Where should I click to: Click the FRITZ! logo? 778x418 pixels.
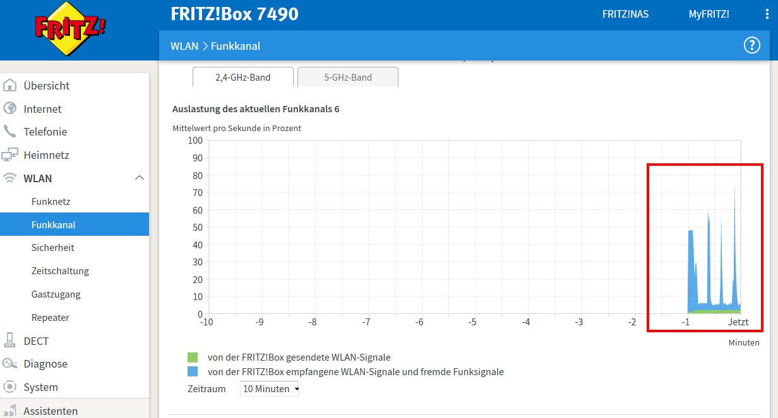[x=71, y=28]
